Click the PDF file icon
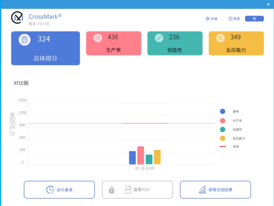 point(128,190)
